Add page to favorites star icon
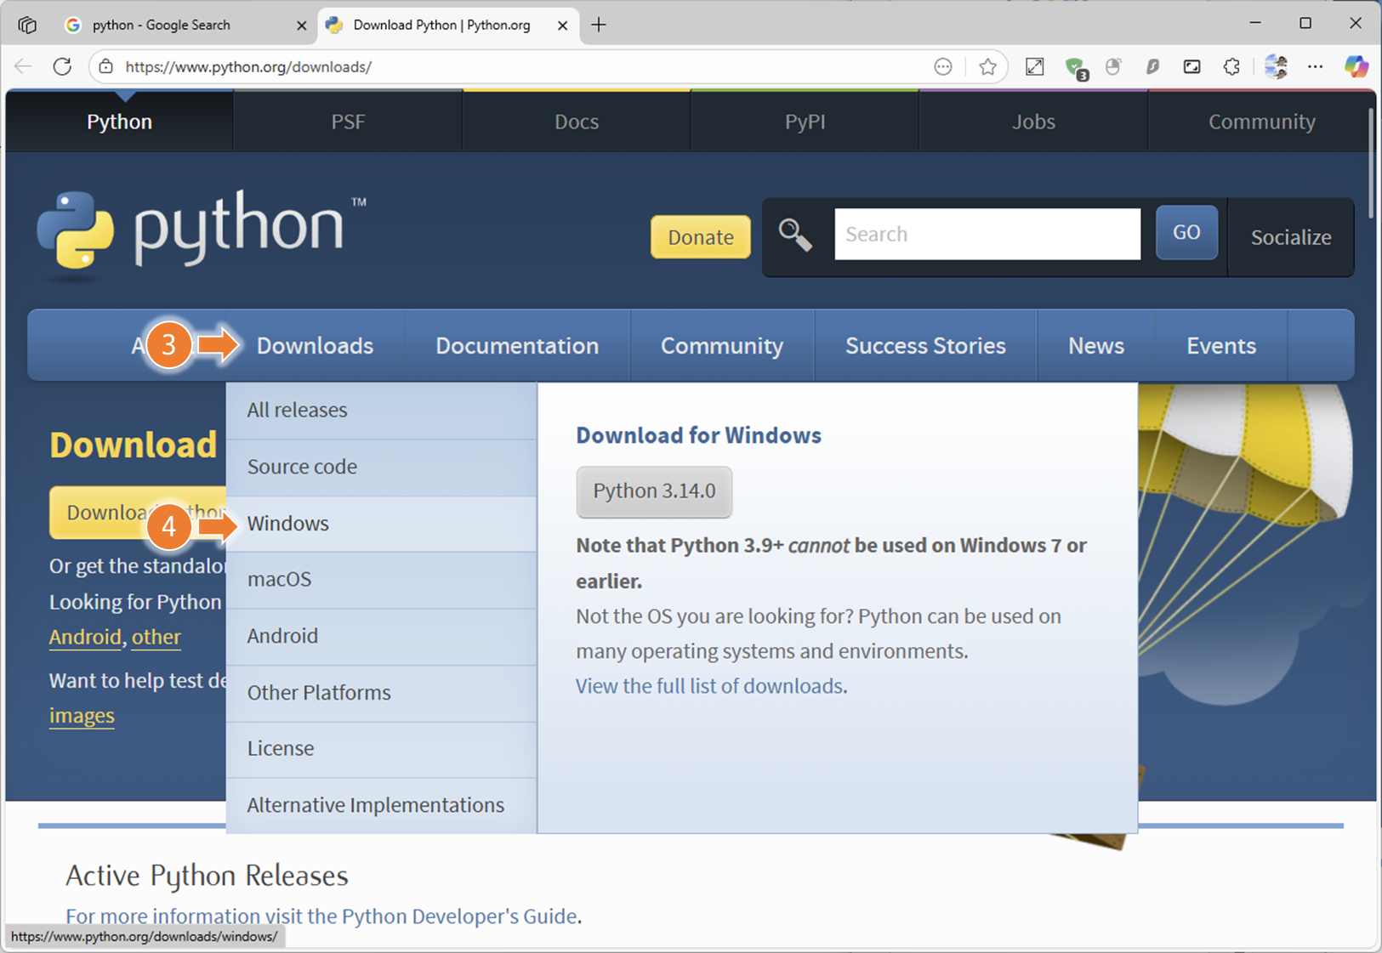 coord(987,66)
